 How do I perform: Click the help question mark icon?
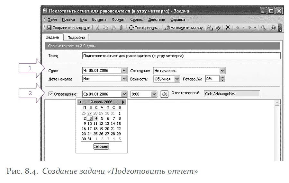(x=273, y=28)
